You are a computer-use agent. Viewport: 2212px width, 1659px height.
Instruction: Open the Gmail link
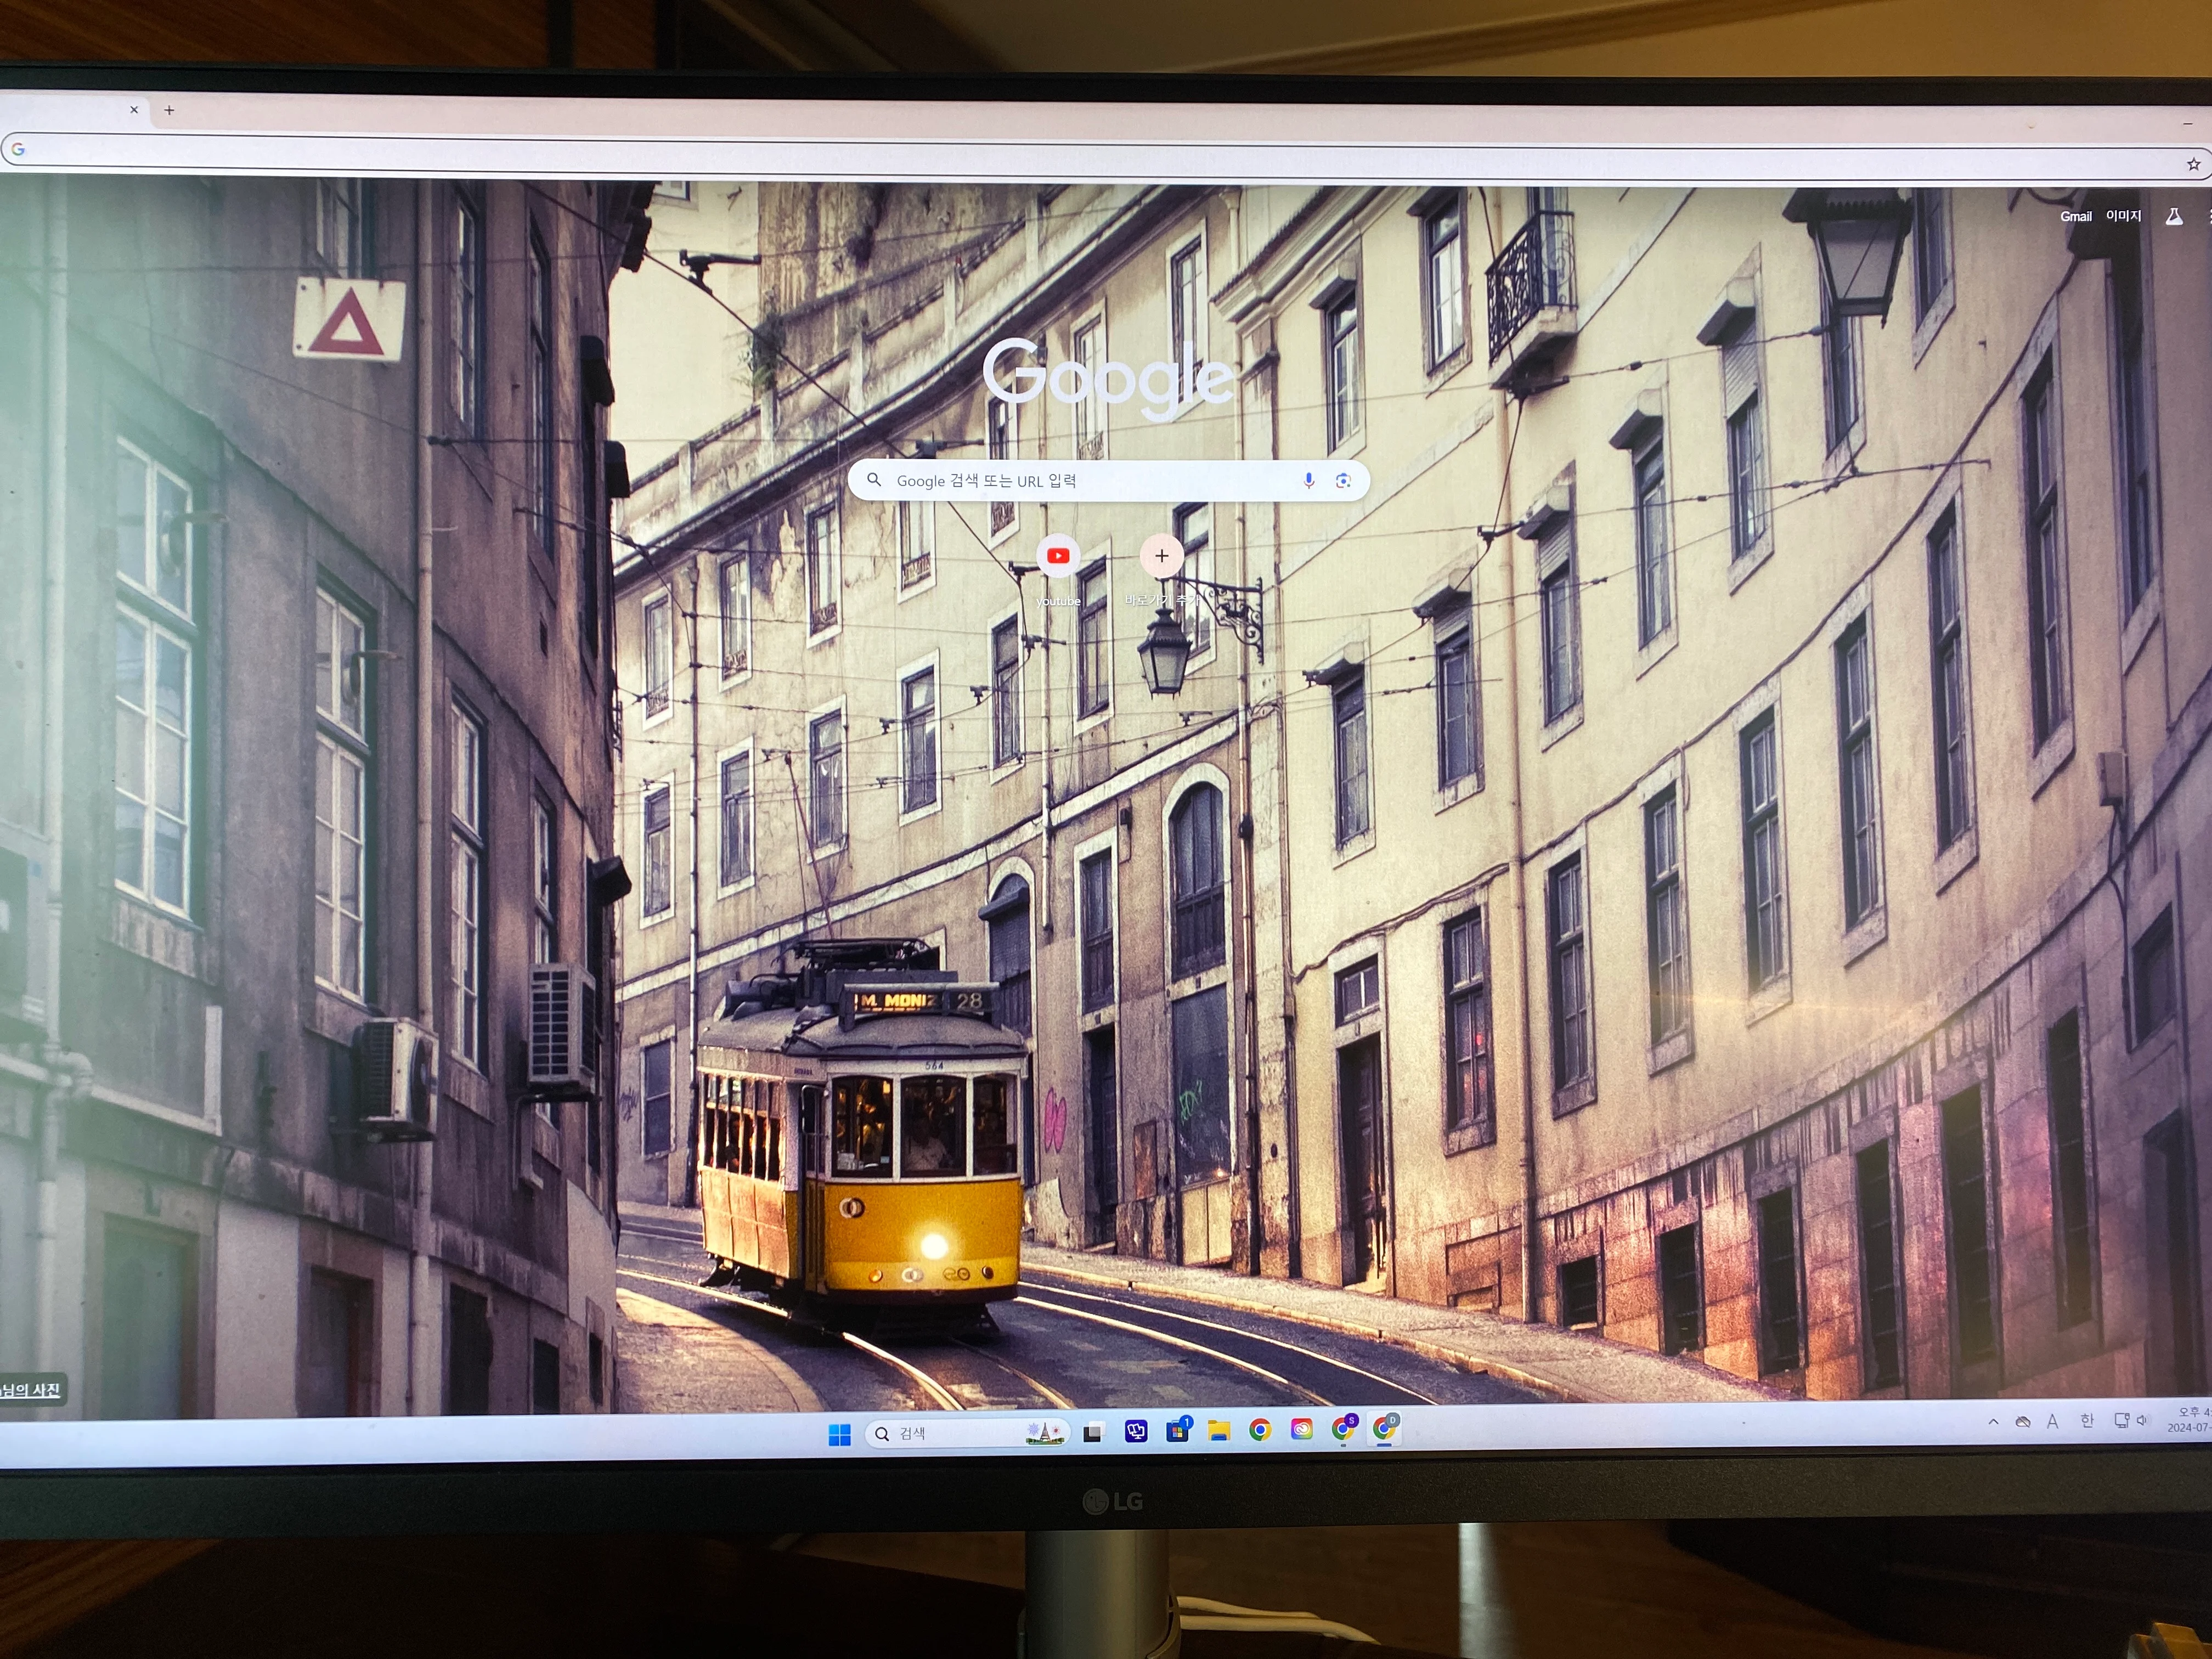click(x=2075, y=216)
